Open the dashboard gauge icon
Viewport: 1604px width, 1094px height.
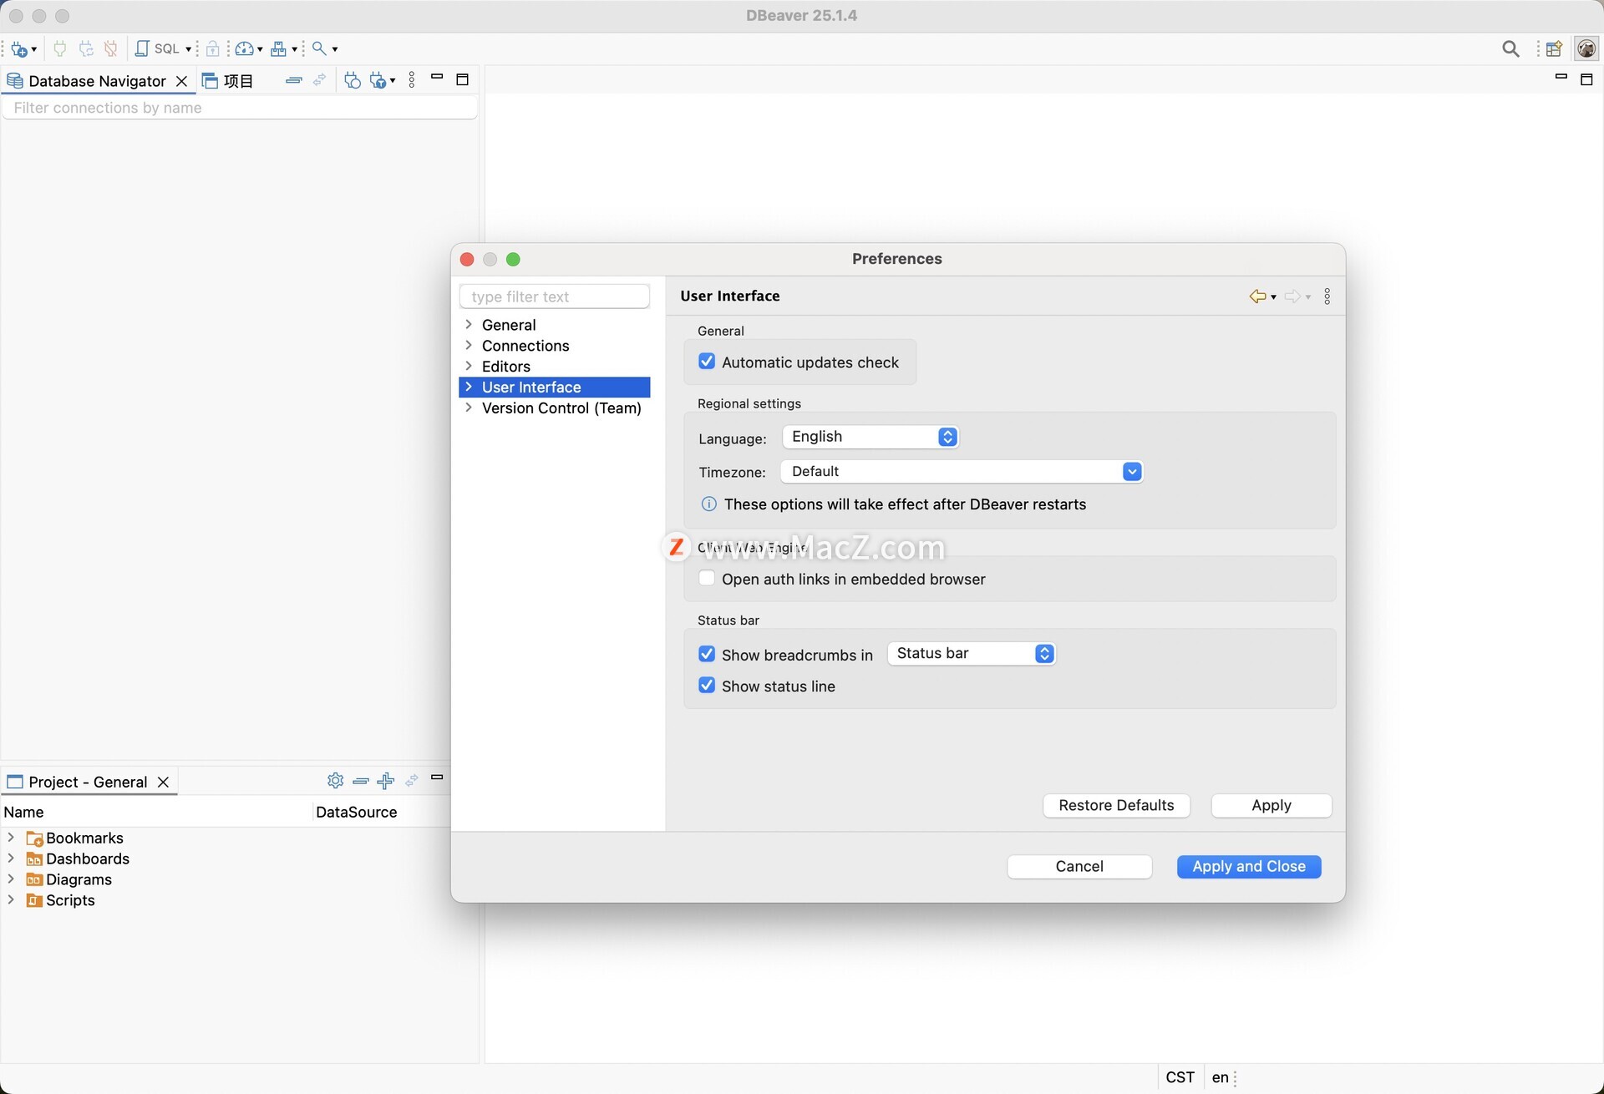[x=244, y=48]
